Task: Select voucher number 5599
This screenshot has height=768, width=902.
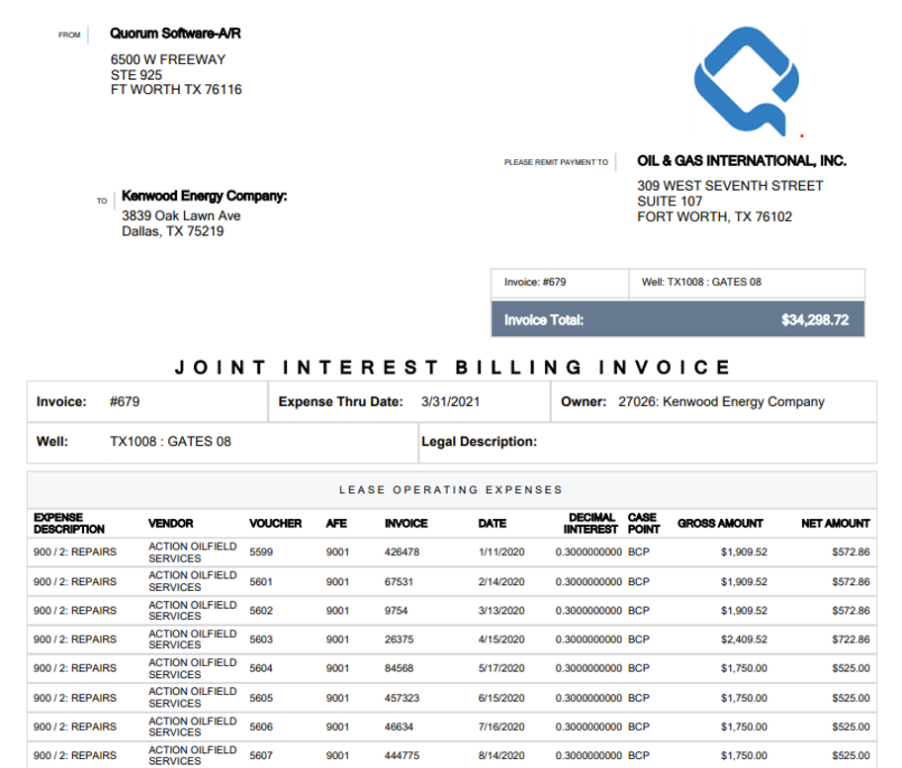Action: [x=261, y=552]
